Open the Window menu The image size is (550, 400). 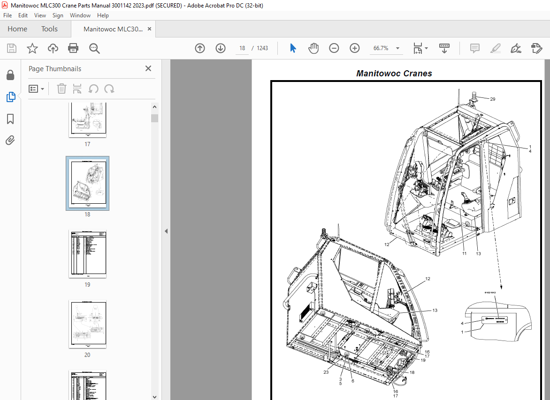pyautogui.click(x=80, y=15)
